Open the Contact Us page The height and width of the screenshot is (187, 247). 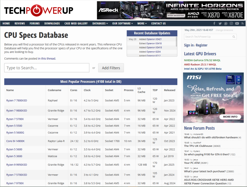point(158,23)
